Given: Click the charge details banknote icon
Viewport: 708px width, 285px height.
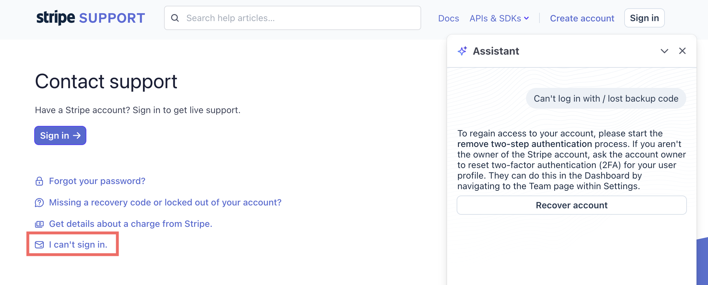Looking at the screenshot, I should tap(39, 224).
